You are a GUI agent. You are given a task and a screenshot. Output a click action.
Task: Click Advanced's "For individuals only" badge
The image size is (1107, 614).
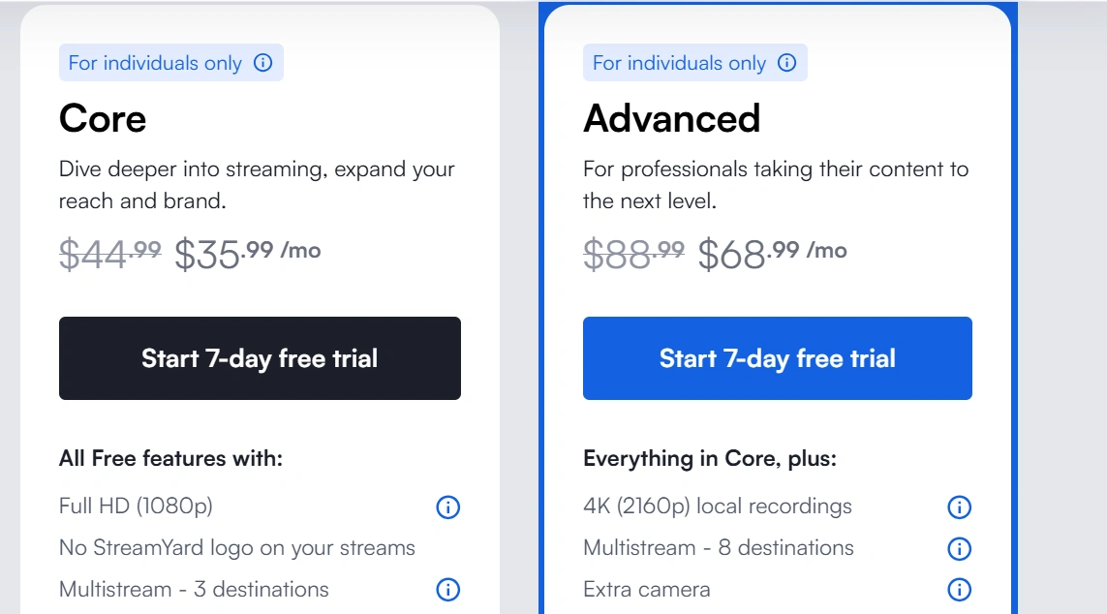679,63
